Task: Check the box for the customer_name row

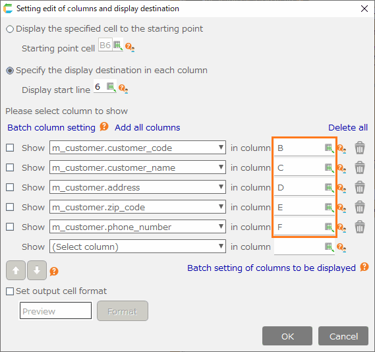Action: (x=10, y=167)
